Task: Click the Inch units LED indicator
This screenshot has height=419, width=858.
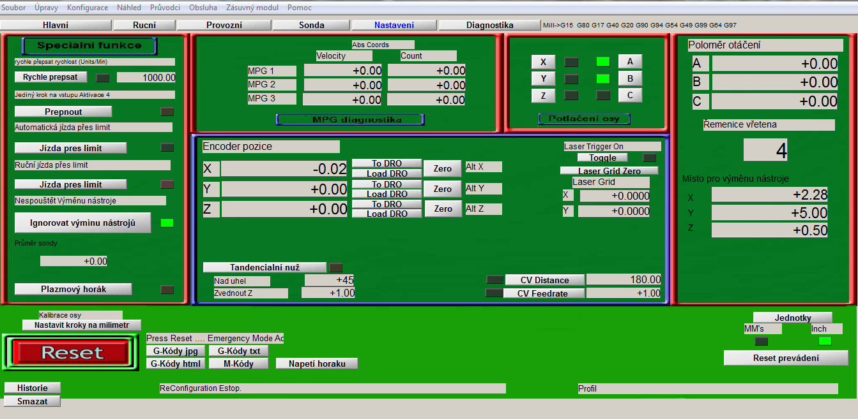Action: point(825,341)
